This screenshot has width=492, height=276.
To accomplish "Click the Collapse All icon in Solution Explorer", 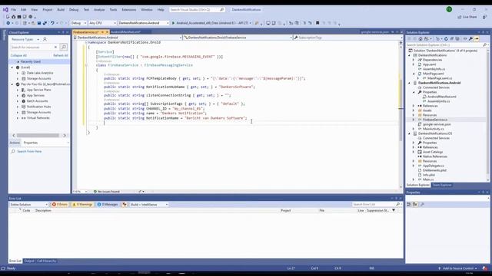I will click(x=451, y=39).
